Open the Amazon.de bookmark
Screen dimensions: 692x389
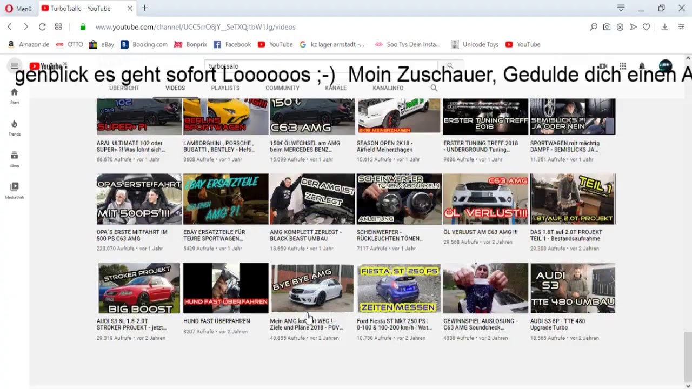click(29, 44)
